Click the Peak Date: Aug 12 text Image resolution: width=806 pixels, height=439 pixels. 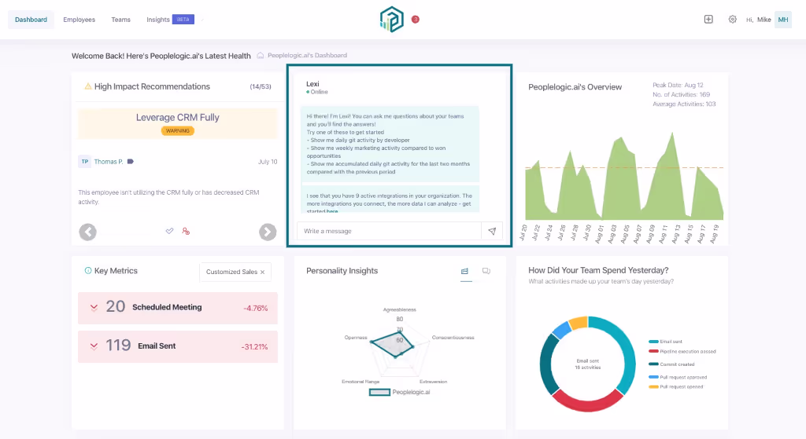point(678,85)
